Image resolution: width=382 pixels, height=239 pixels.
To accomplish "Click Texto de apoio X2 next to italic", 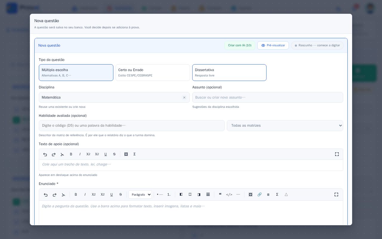I will click(88, 154).
